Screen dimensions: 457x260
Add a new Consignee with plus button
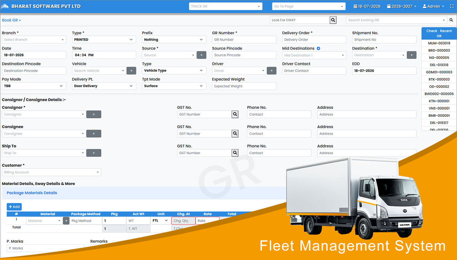coord(94,134)
